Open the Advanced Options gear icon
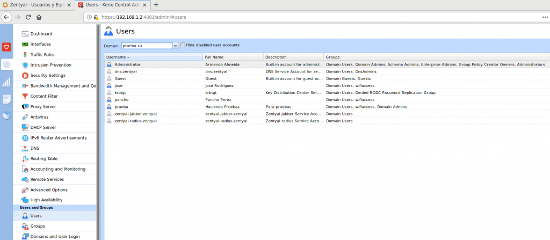Image resolution: width=550 pixels, height=240 pixels. pos(25,190)
